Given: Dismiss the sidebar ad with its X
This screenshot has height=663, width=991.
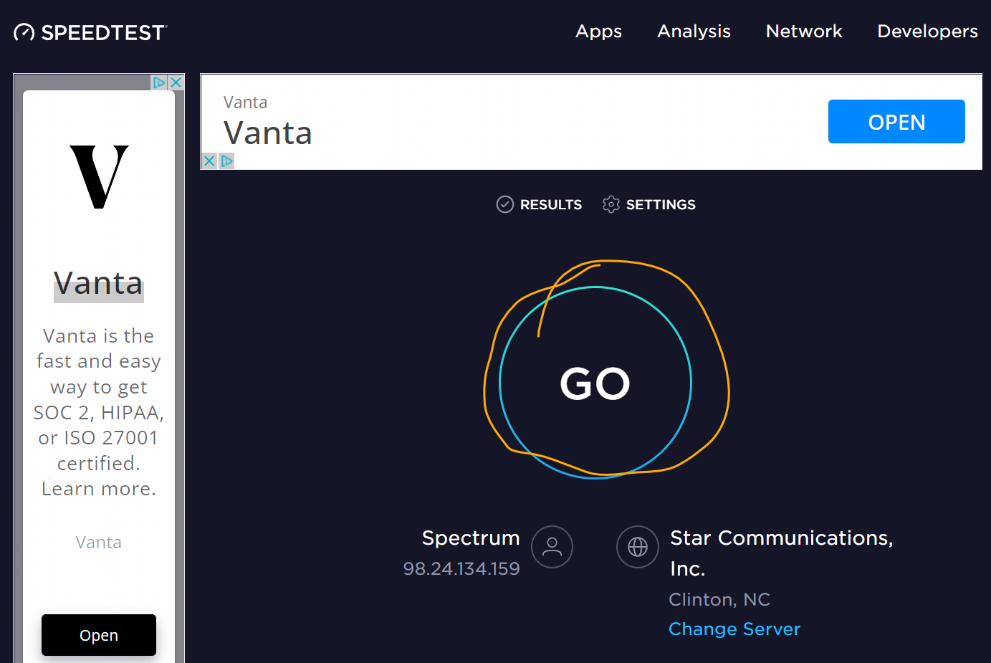Looking at the screenshot, I should pyautogui.click(x=176, y=82).
